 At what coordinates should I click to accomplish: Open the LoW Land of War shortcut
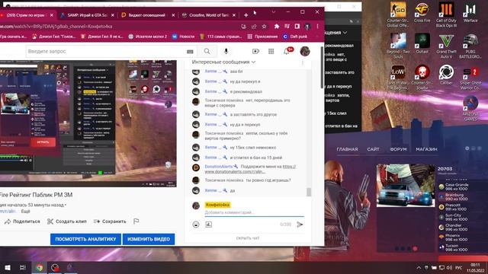(x=398, y=77)
